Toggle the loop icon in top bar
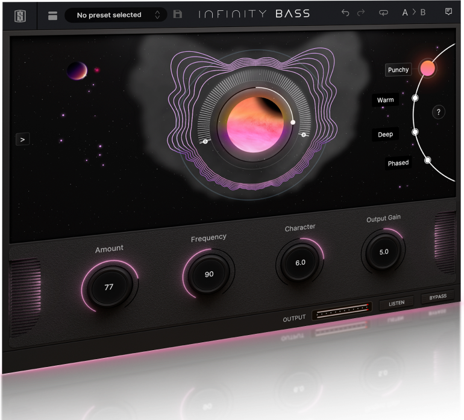Screen dimensions: 464x420 pos(383,13)
